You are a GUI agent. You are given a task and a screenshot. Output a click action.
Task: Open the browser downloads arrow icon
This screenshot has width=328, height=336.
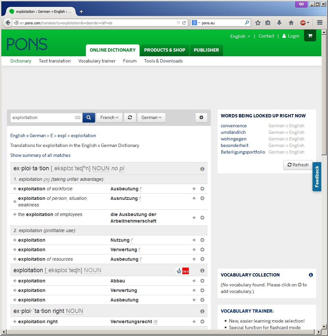(x=279, y=23)
